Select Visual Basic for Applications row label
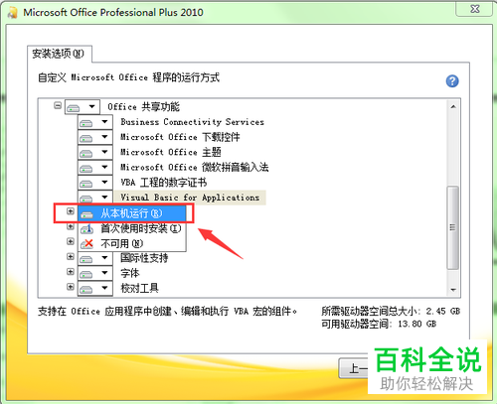This screenshot has height=404, width=497. [x=190, y=198]
